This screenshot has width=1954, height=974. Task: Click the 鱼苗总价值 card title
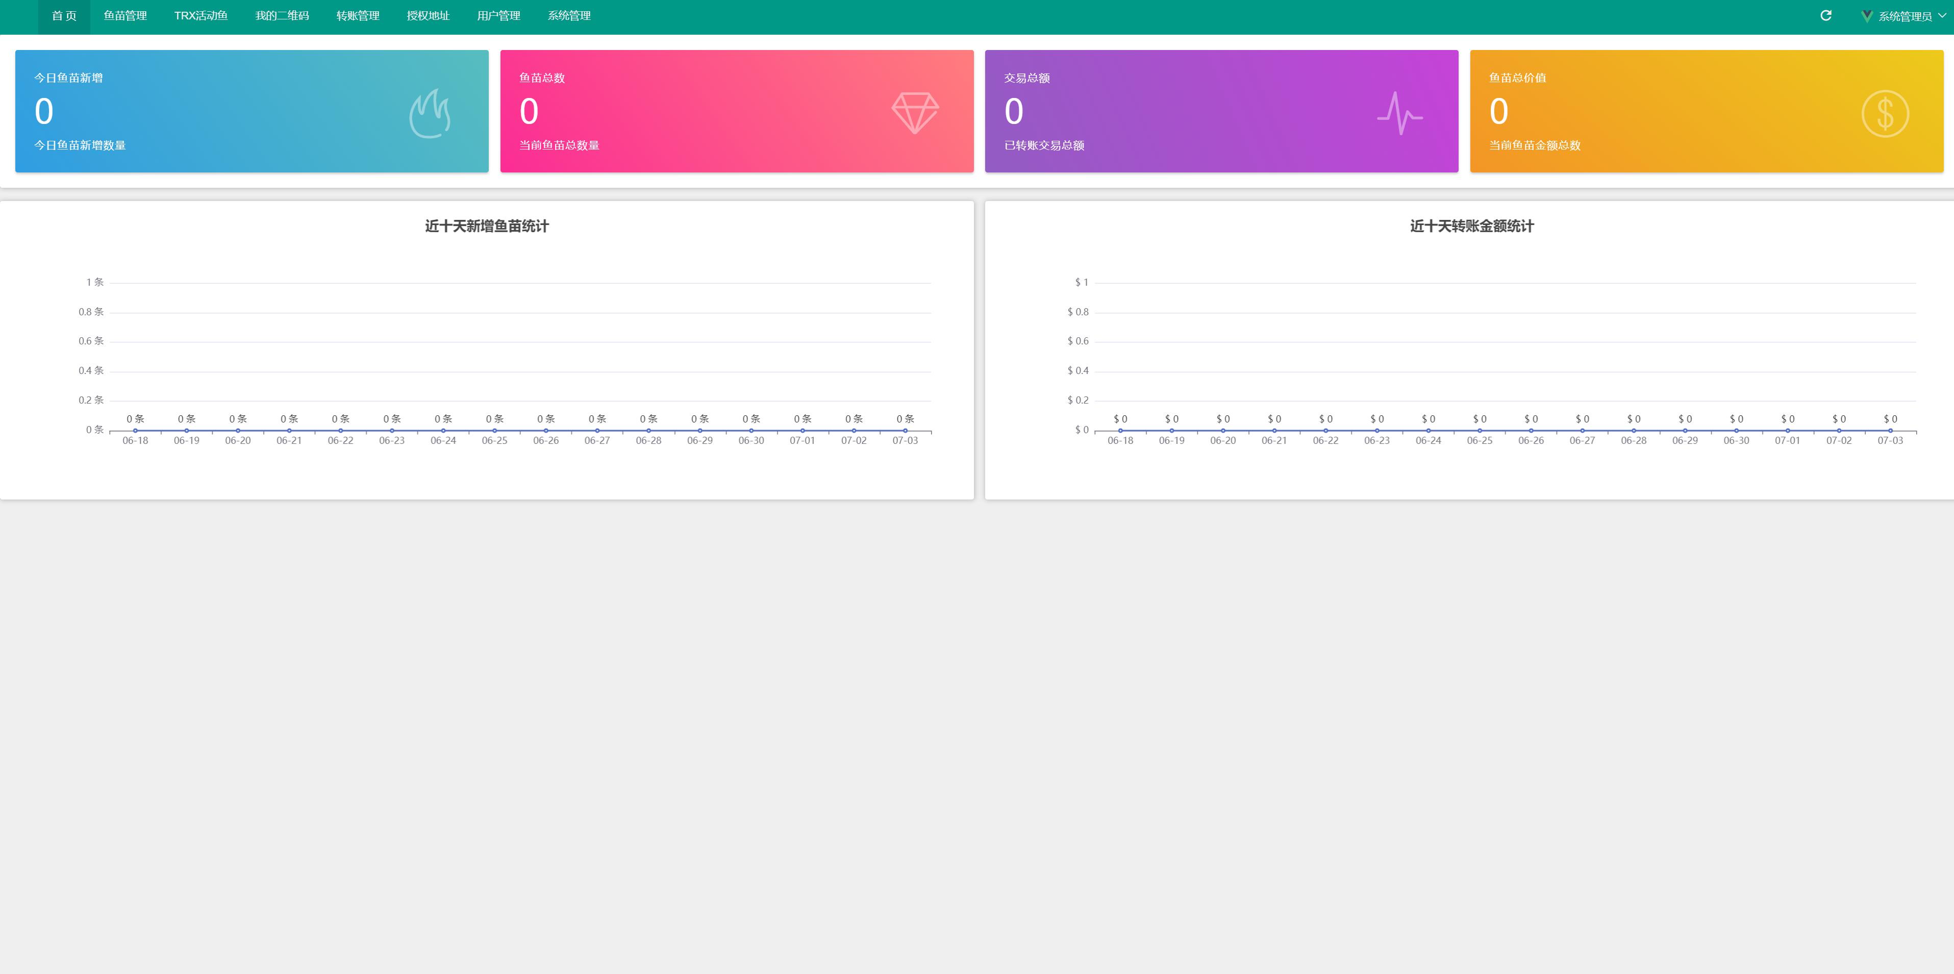[1518, 78]
